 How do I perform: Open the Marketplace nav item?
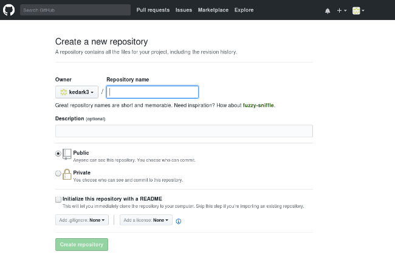tap(212, 10)
